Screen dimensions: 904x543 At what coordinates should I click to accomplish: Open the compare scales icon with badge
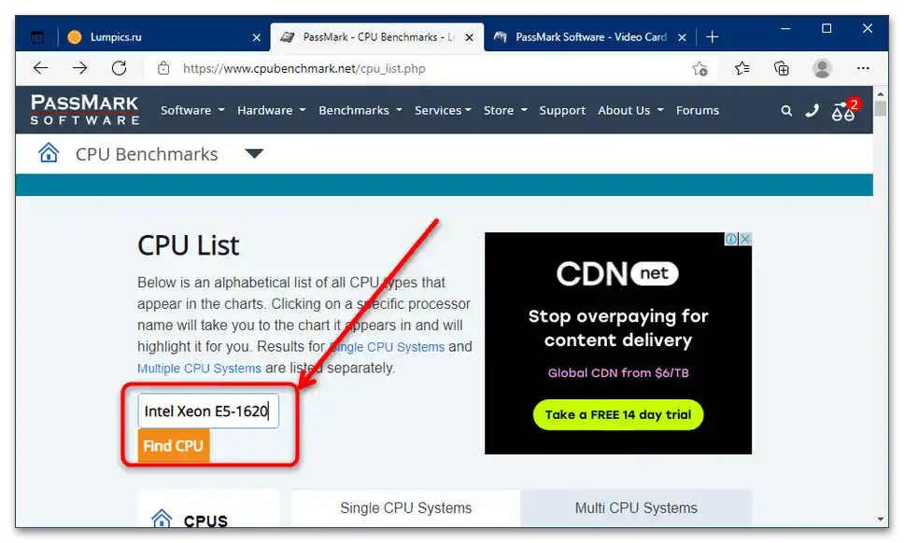[844, 109]
